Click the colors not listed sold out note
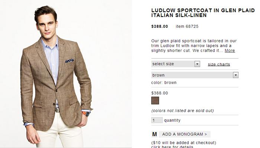 pos(183,111)
